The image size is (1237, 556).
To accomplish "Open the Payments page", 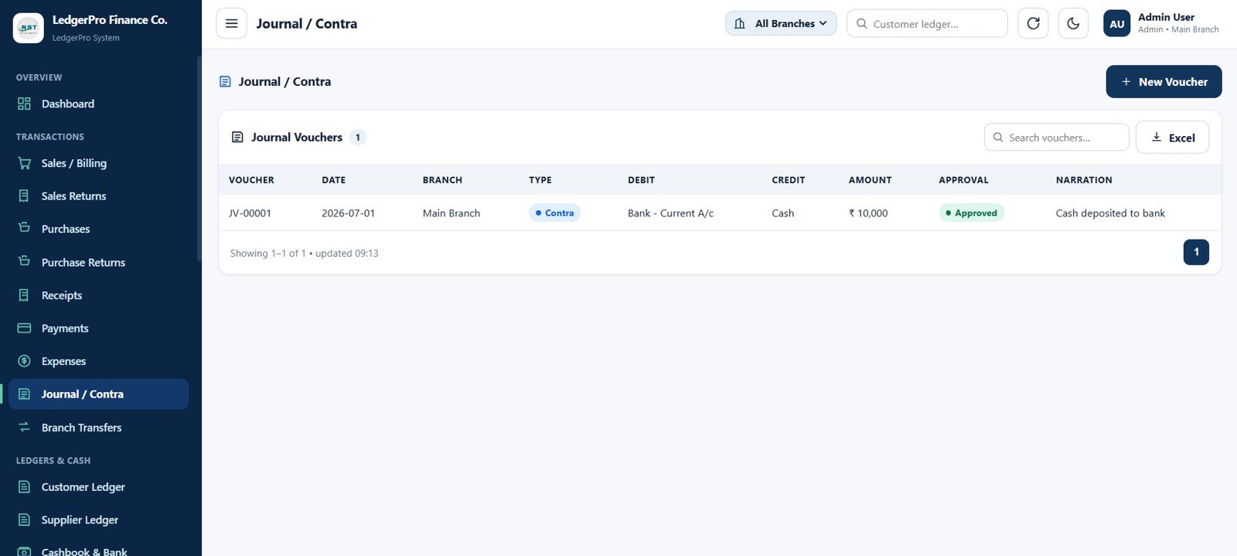I will pos(98,328).
